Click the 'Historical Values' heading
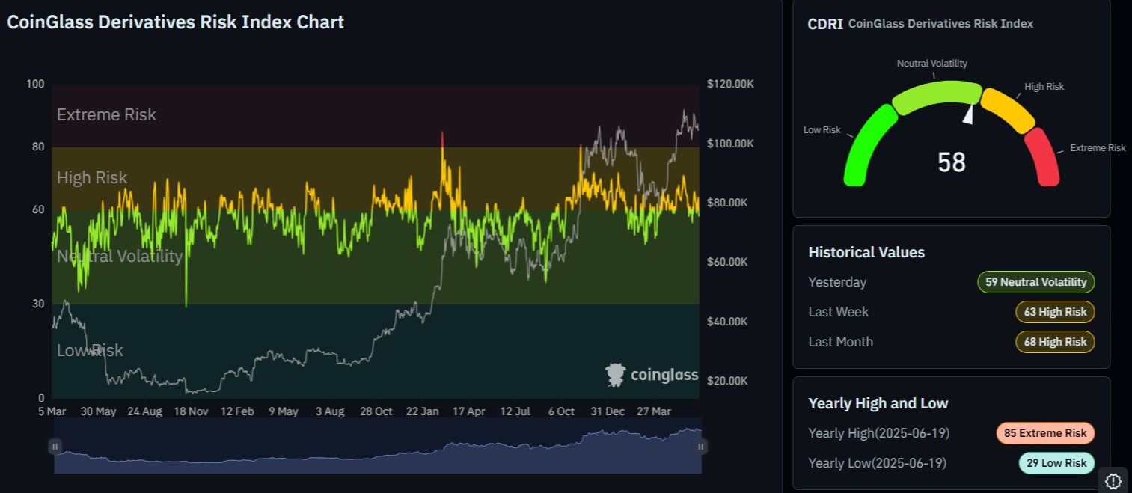This screenshot has height=493, width=1132. pos(866,252)
